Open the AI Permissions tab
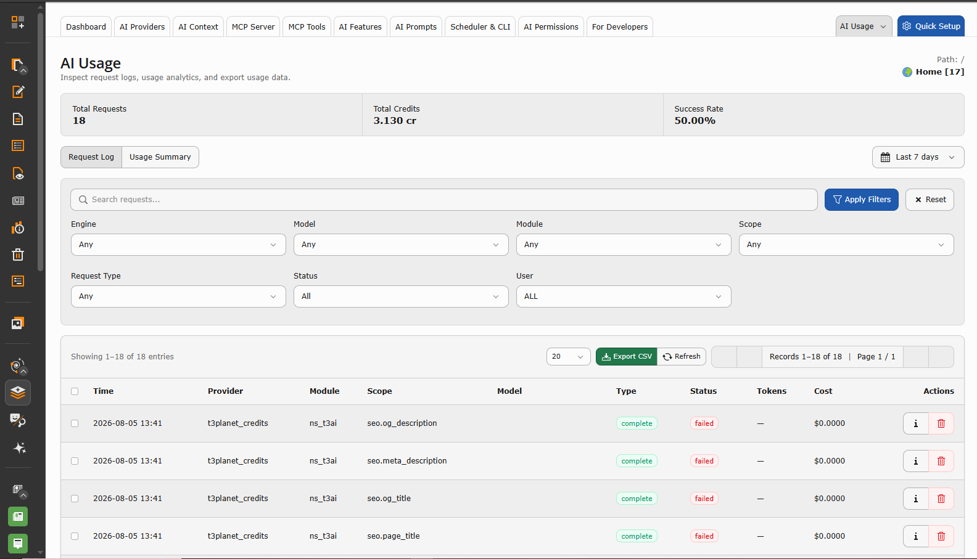The width and height of the screenshot is (977, 559). point(551,27)
